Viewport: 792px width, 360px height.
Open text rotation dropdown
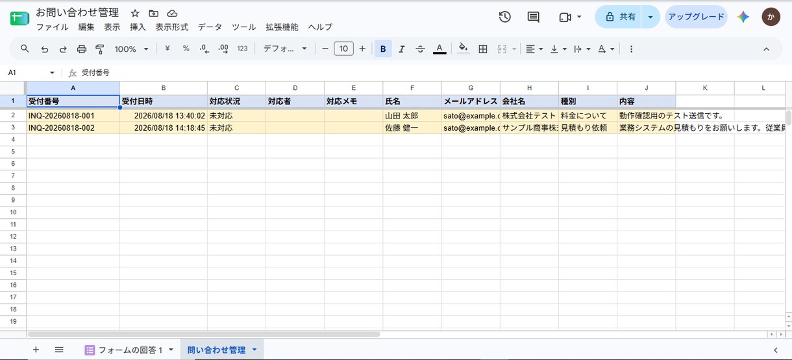(x=606, y=49)
